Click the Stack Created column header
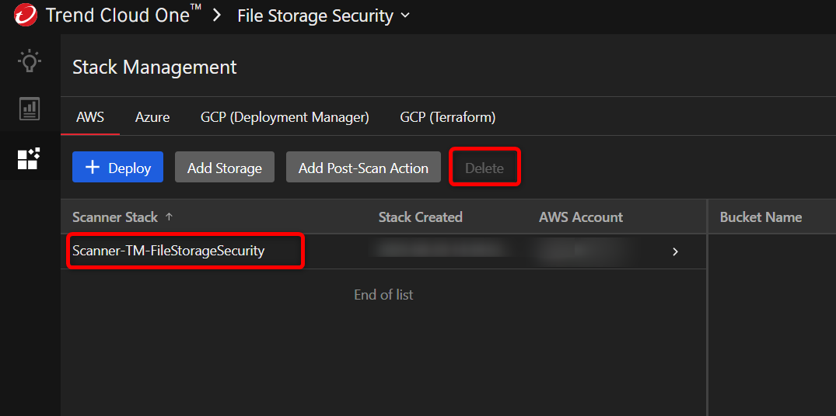This screenshot has width=836, height=416. pyautogui.click(x=421, y=217)
